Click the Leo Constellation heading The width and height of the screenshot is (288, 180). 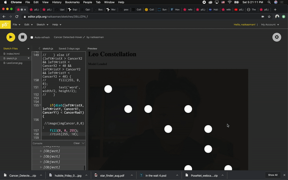point(112,54)
